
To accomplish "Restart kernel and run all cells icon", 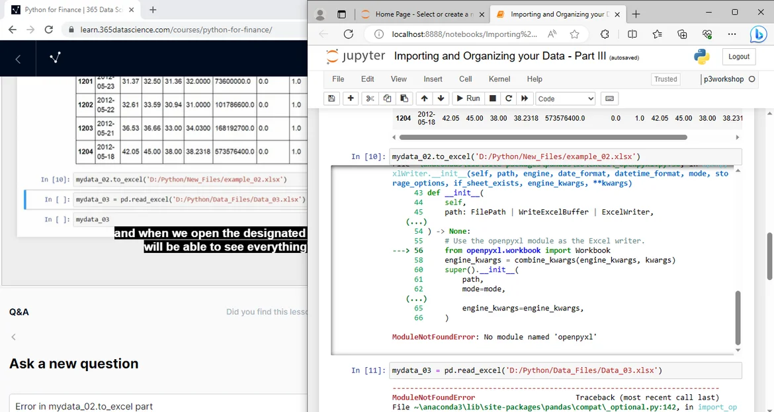I will [x=525, y=98].
